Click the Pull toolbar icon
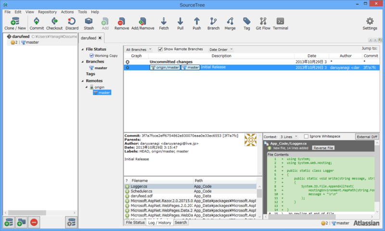The image size is (385, 231). point(180,24)
